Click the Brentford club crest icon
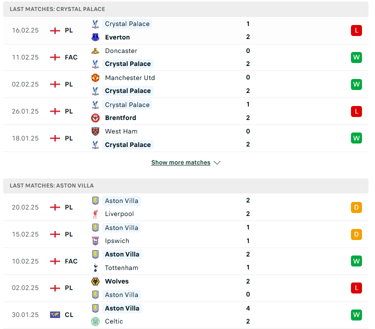The height and width of the screenshot is (329, 375). [x=95, y=118]
